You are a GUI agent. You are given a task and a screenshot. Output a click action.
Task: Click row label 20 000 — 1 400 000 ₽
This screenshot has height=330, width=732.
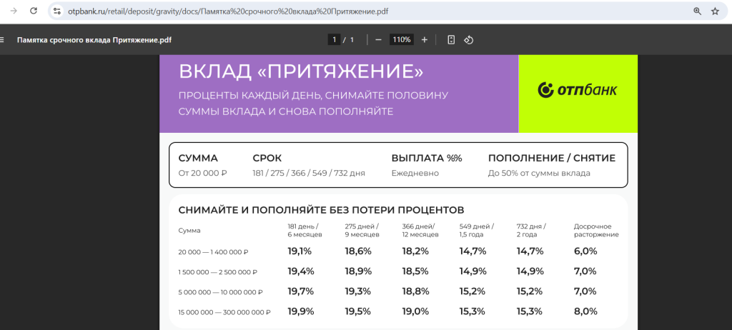[x=213, y=252]
